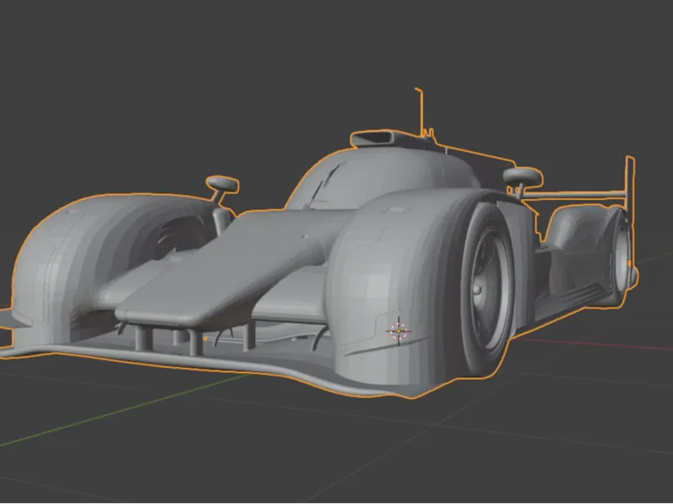Select the rear right wheel of the car
The image size is (673, 504).
click(x=621, y=257)
